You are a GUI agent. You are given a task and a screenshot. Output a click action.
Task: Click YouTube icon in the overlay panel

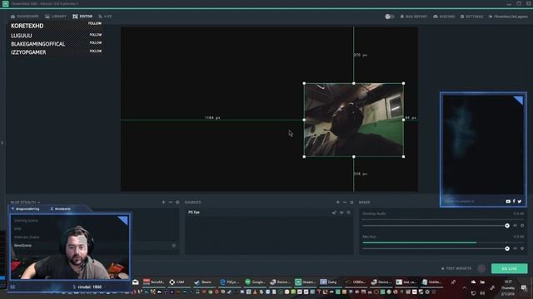[508, 201]
